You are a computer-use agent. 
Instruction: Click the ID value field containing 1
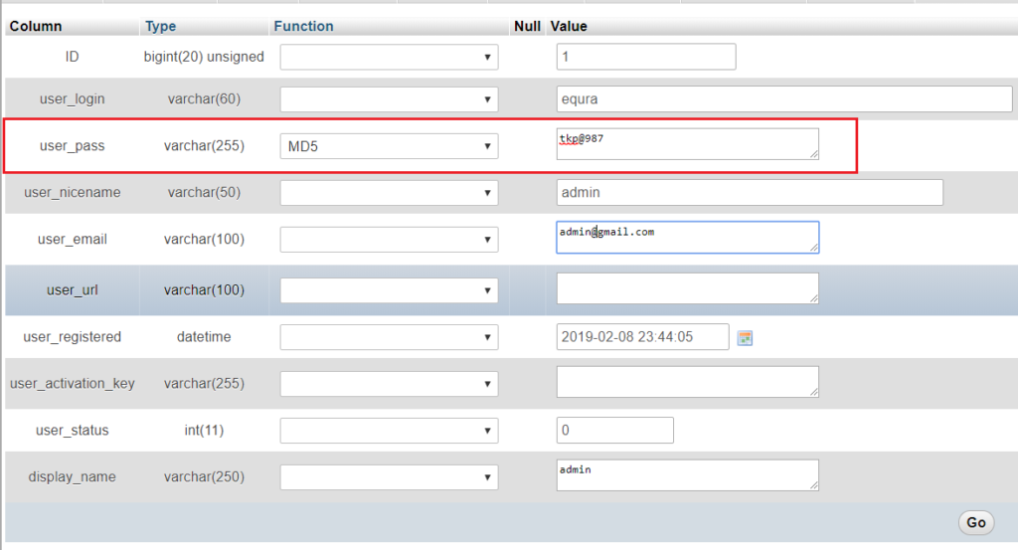646,57
